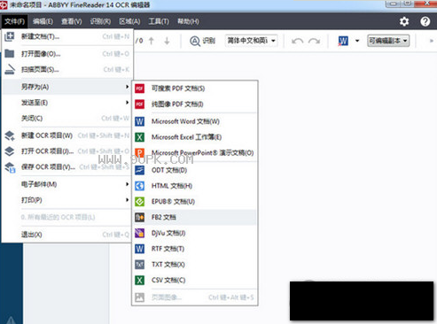Open the 简体中文和英 language dropdown
Viewport: 437px width, 324px height.
251,41
